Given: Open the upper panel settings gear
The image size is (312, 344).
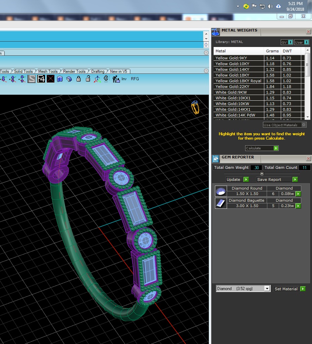Looking at the screenshot, I should [x=206, y=53].
